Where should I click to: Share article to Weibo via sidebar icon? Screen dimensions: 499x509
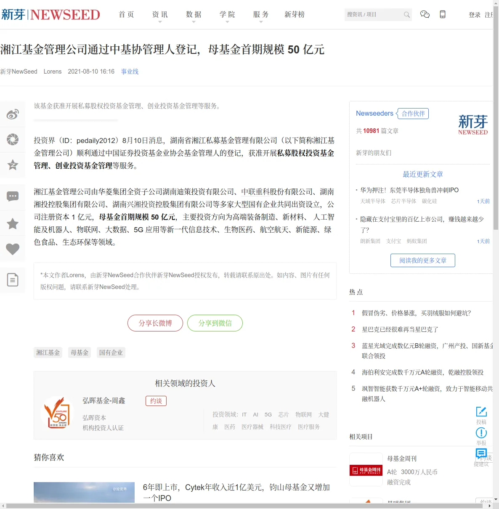tap(13, 114)
